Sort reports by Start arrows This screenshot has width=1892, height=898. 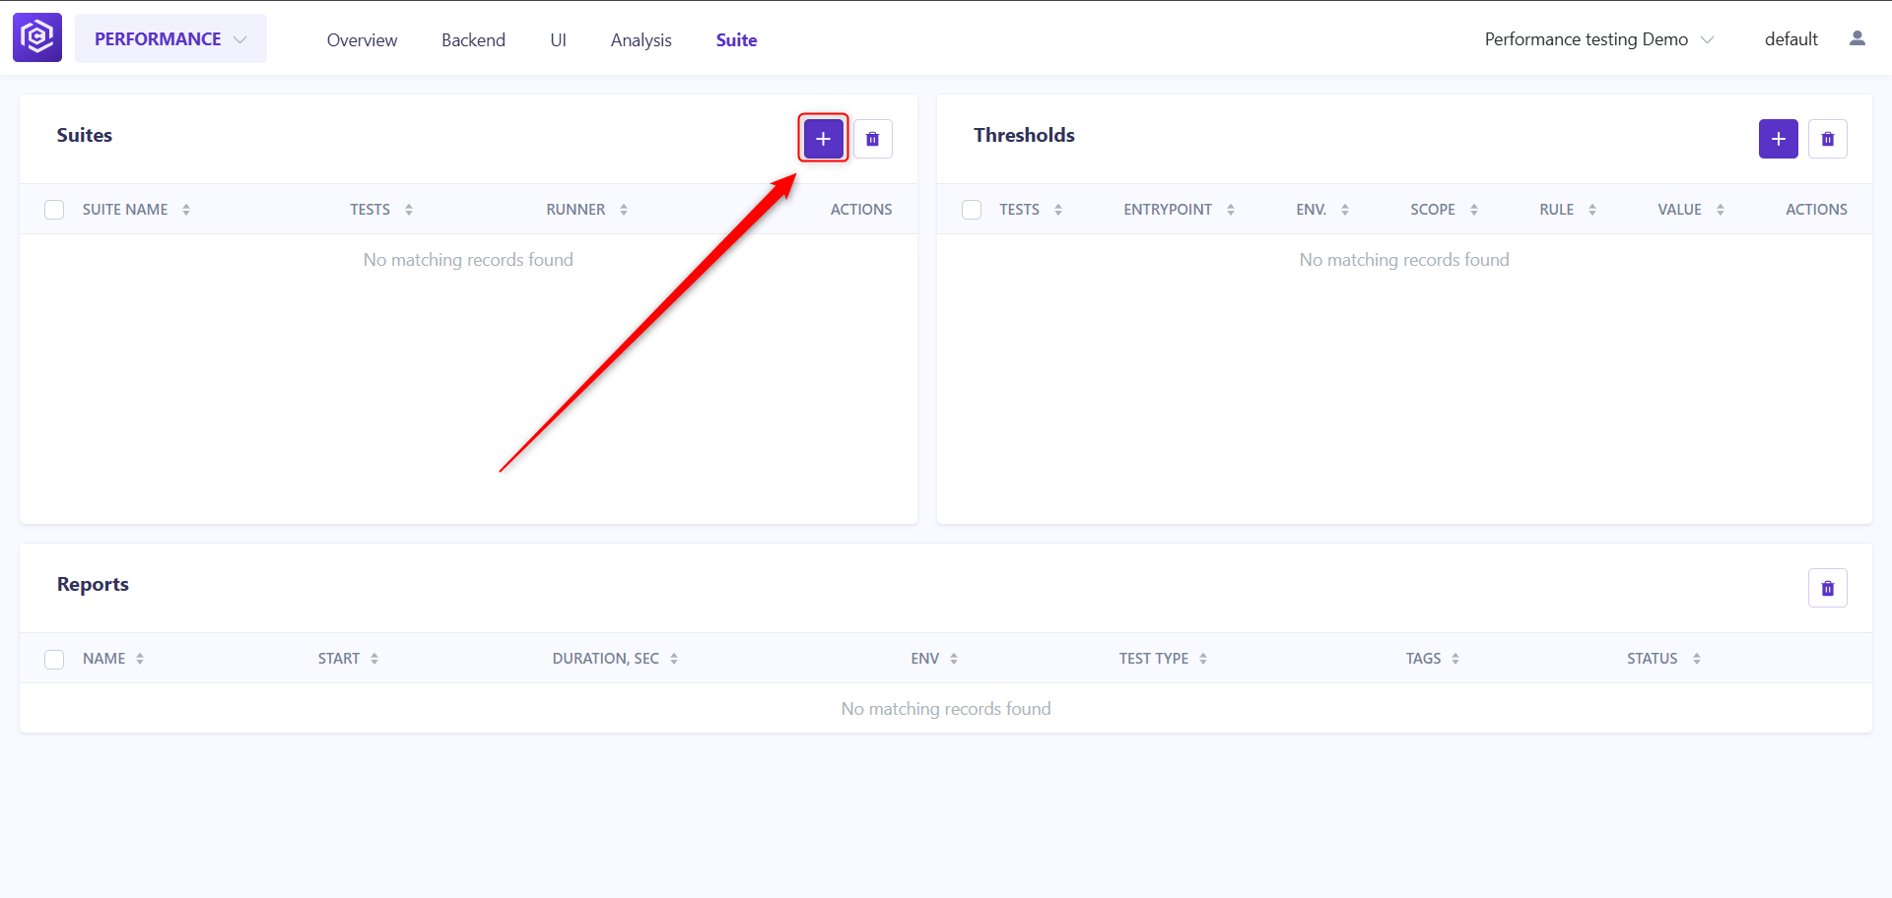click(x=374, y=659)
